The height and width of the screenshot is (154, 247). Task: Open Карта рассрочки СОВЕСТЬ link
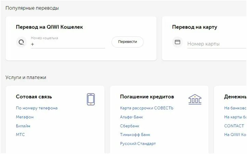pos(147,108)
